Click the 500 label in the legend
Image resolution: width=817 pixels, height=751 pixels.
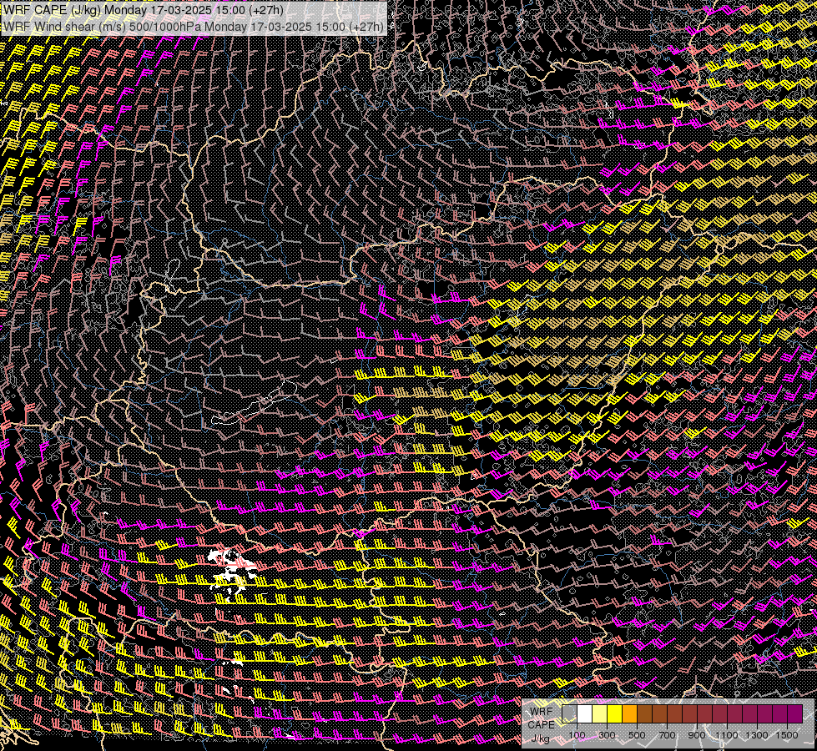[x=637, y=735]
